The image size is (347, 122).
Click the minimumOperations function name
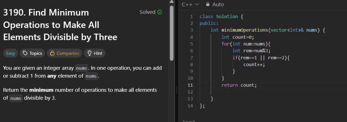pyautogui.click(x=244, y=30)
